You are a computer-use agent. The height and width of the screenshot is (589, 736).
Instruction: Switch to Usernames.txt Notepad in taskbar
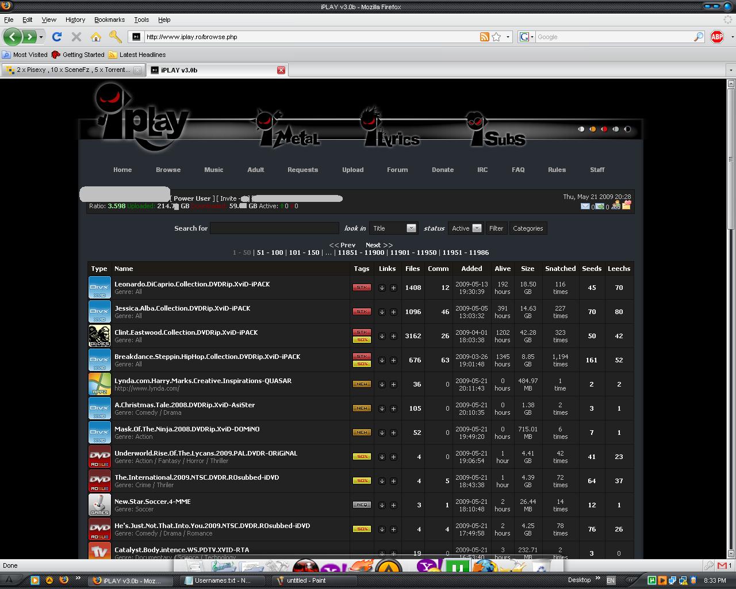pos(223,580)
